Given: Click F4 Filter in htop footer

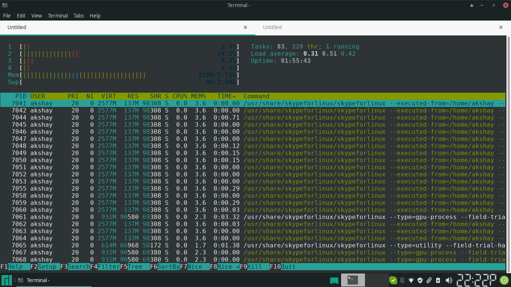Looking at the screenshot, I should pyautogui.click(x=105, y=267).
